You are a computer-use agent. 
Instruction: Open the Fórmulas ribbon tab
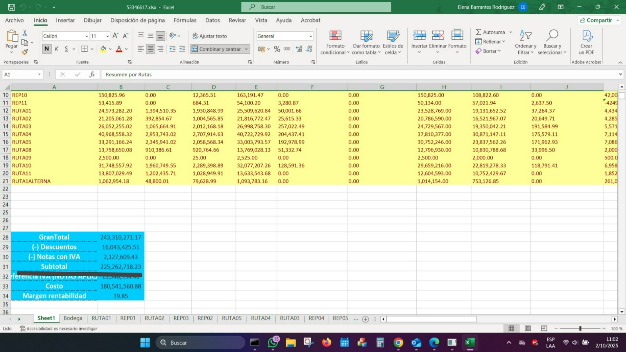185,20
